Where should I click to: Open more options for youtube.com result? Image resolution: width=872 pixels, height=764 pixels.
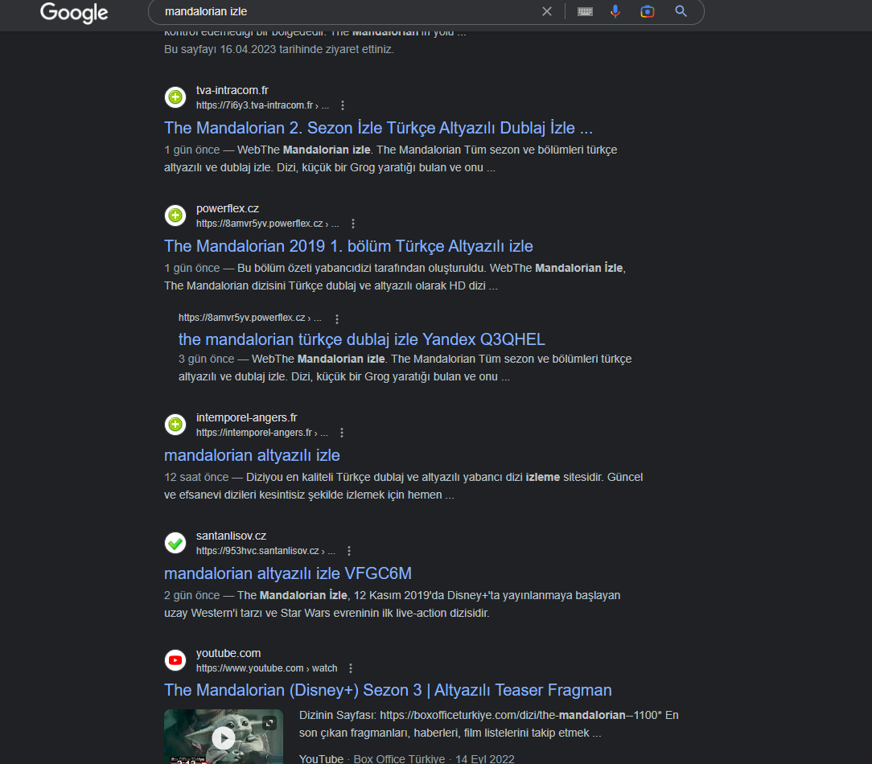(351, 668)
